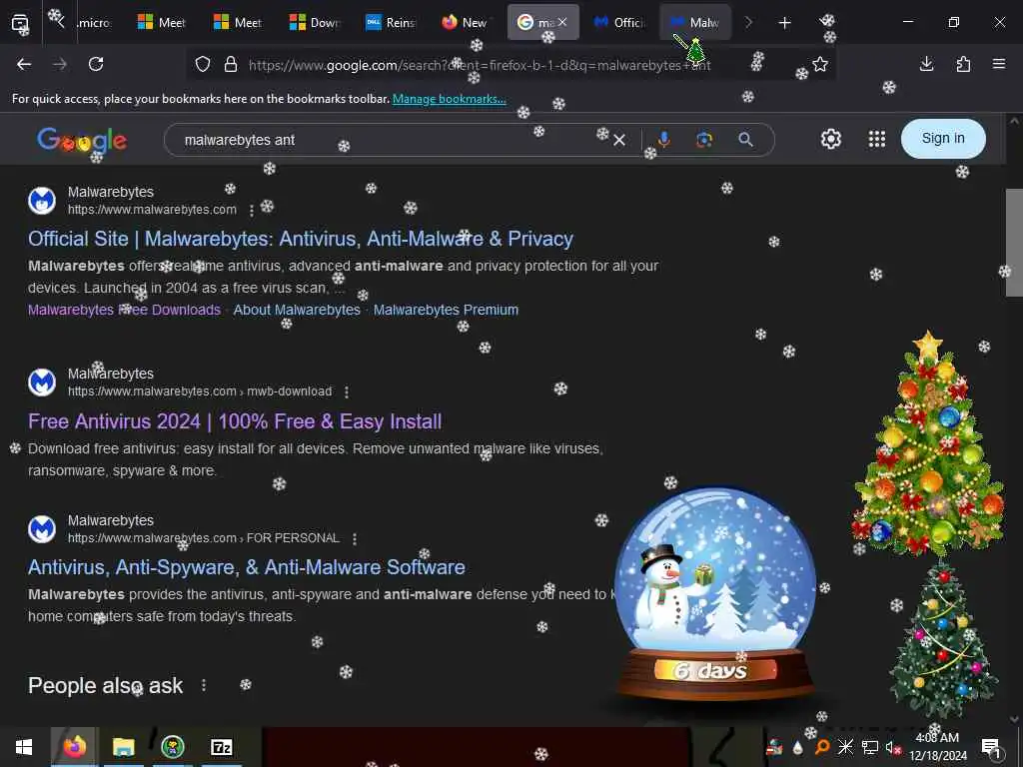
Task: Open the Firefox downloads panel
Action: pos(926,64)
